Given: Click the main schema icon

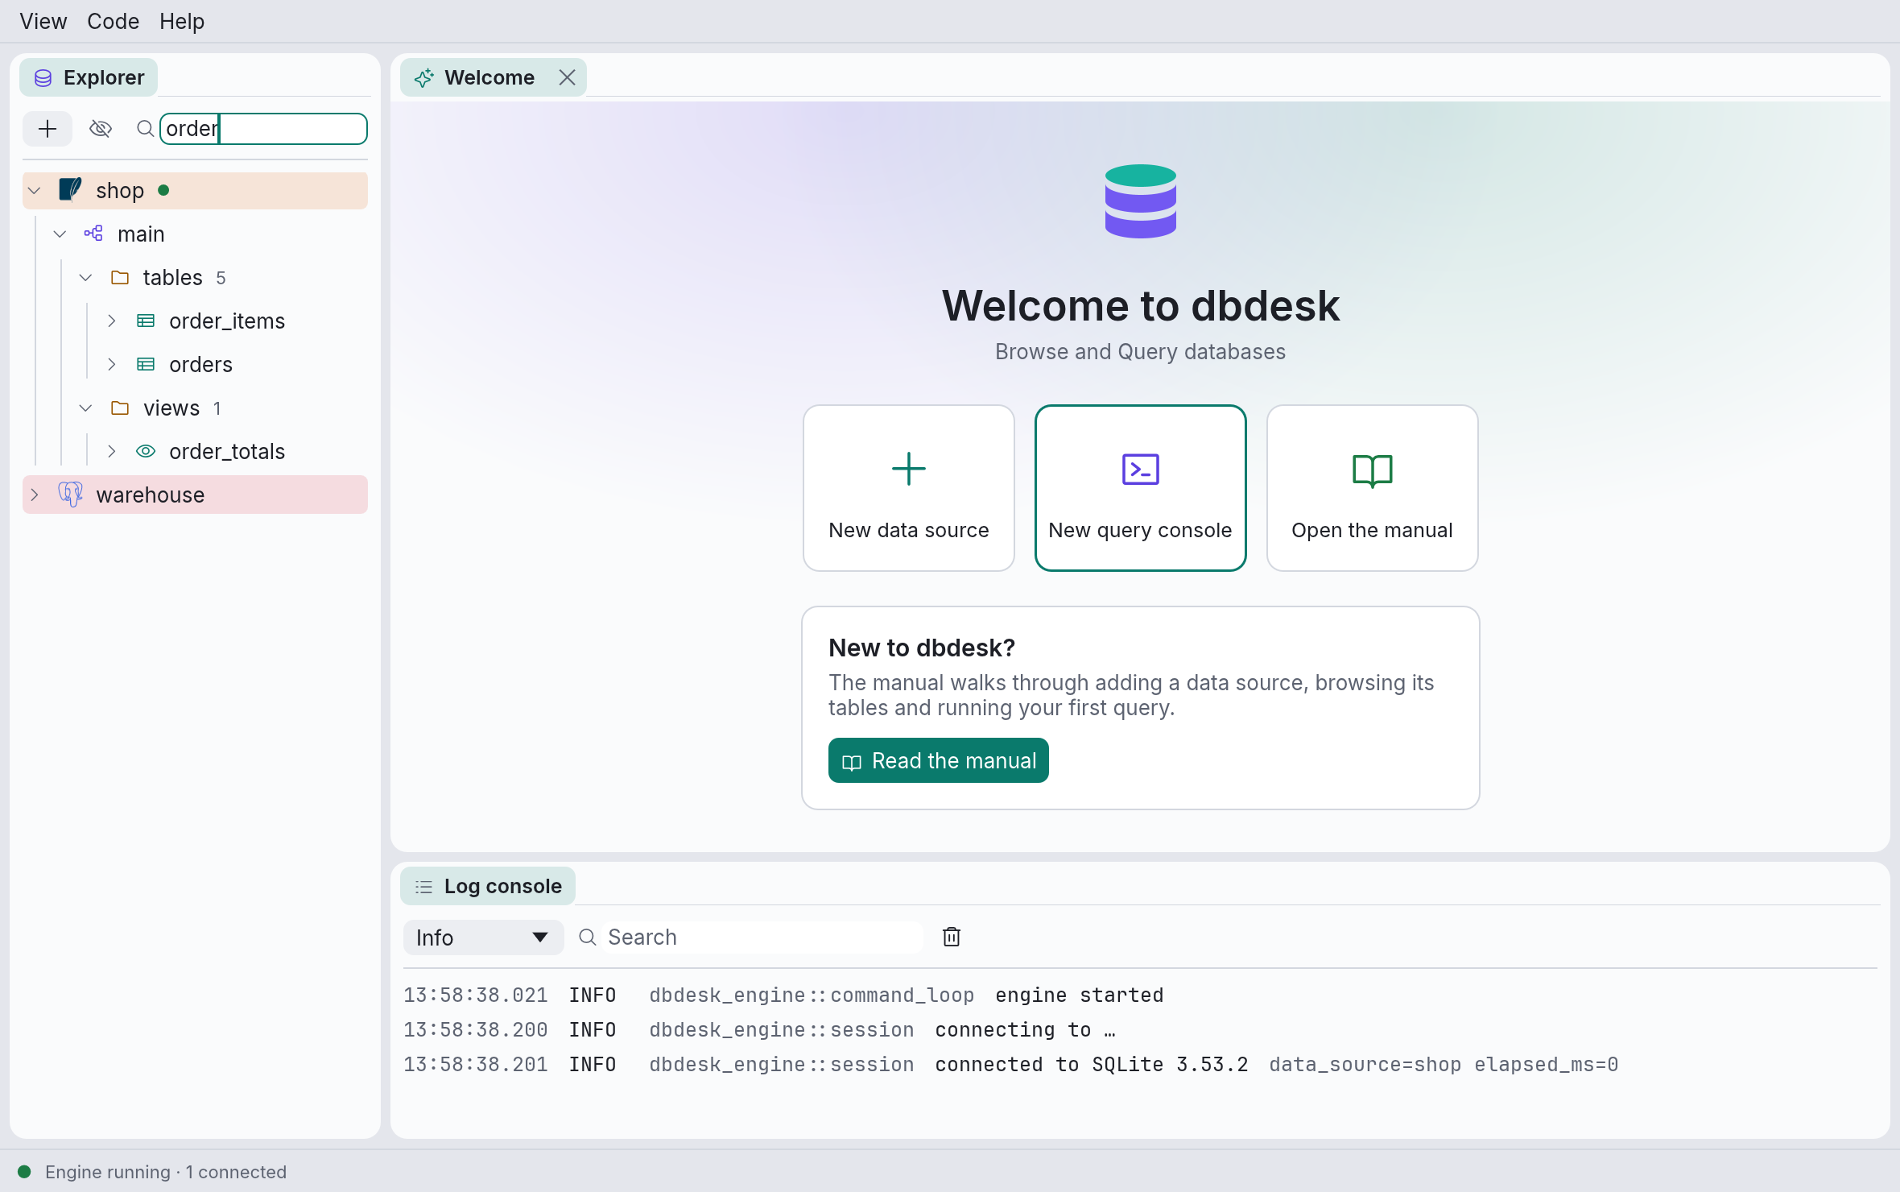Looking at the screenshot, I should [93, 234].
